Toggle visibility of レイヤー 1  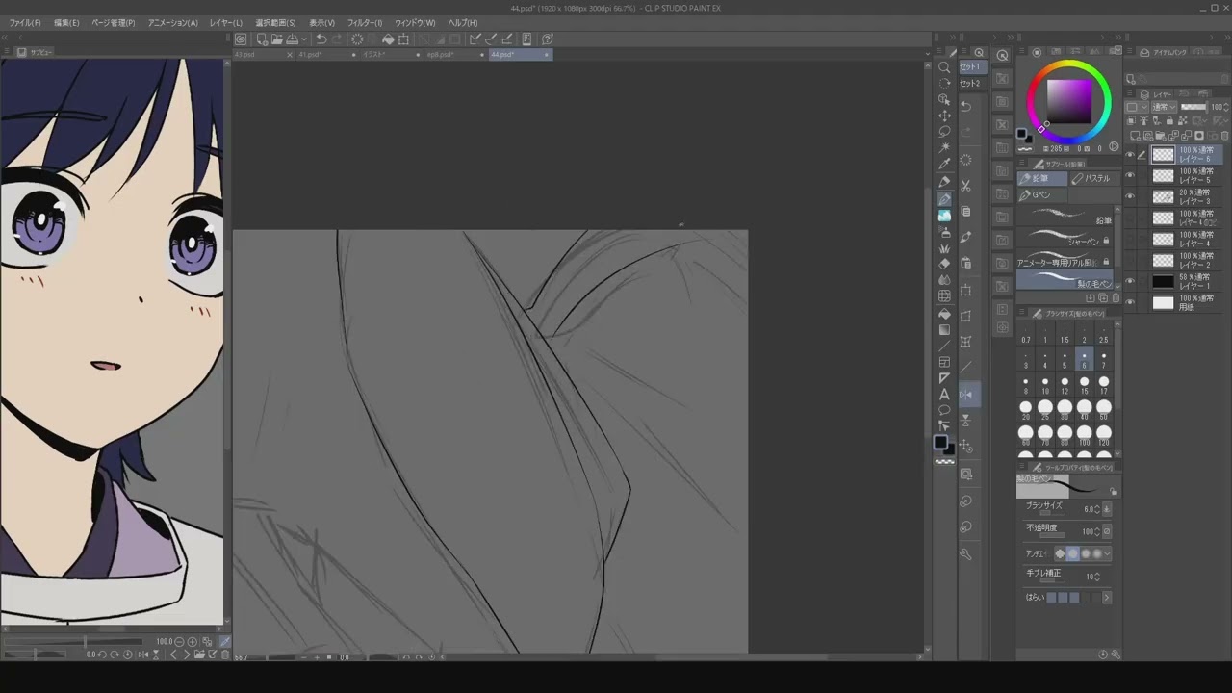coord(1130,281)
